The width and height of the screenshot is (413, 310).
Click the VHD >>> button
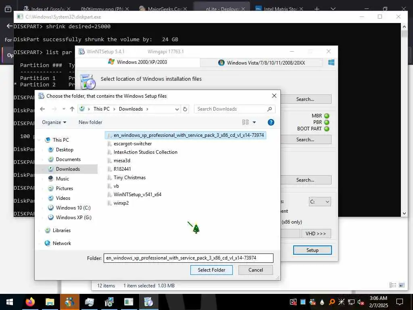point(316,234)
